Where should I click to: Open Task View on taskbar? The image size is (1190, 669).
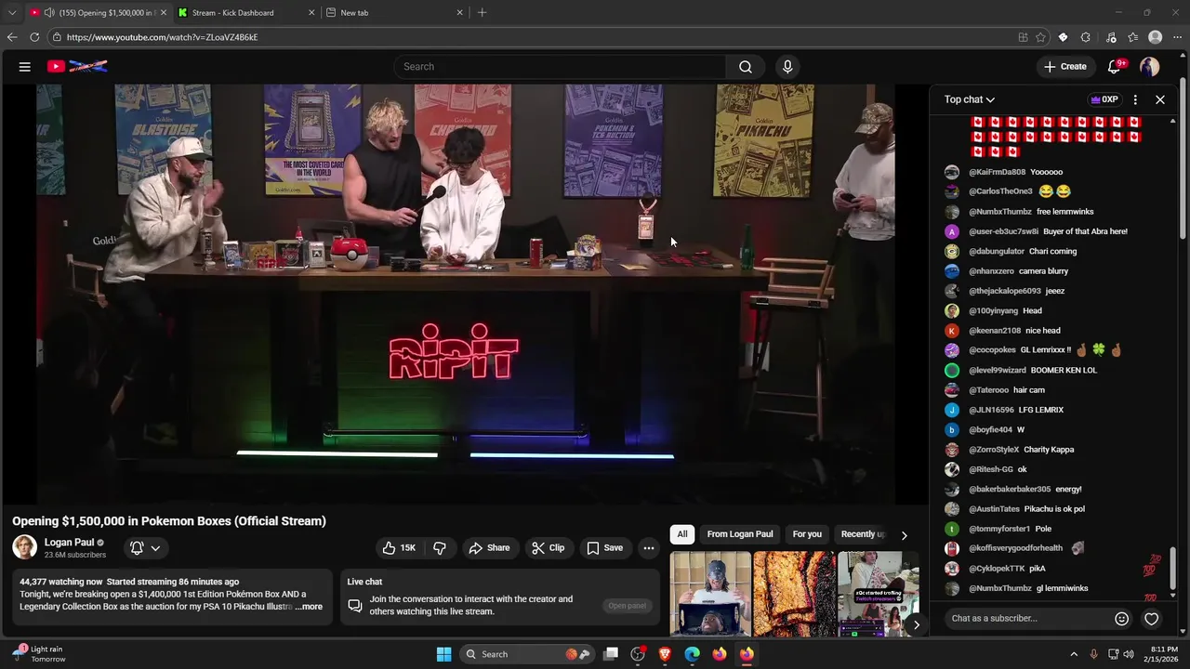click(611, 654)
